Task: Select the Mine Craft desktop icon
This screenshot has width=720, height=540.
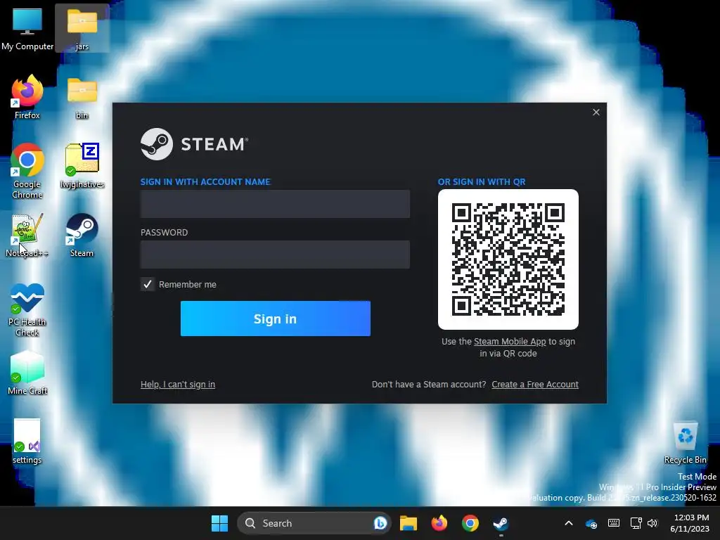Action: 27,373
